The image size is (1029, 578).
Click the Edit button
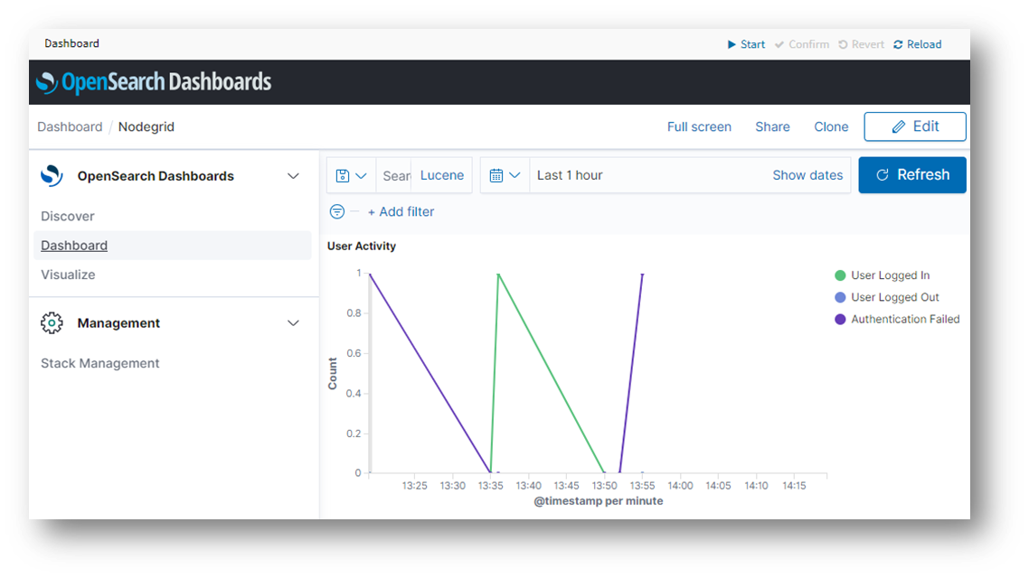[x=915, y=126]
